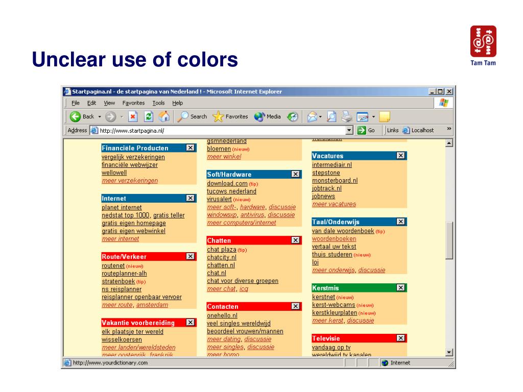Open the Forward history dropdown arrow
Viewport: 523px width, 392px height.
coord(122,117)
